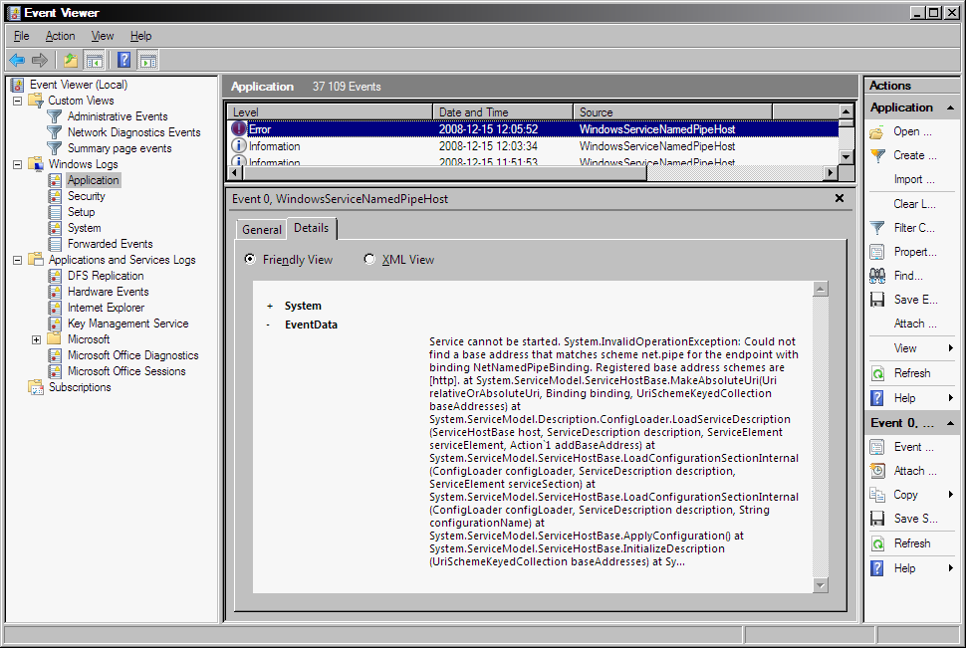Image resolution: width=966 pixels, height=648 pixels.
Task: Click the event list horizontal scrollbar thumb
Action: 444,173
